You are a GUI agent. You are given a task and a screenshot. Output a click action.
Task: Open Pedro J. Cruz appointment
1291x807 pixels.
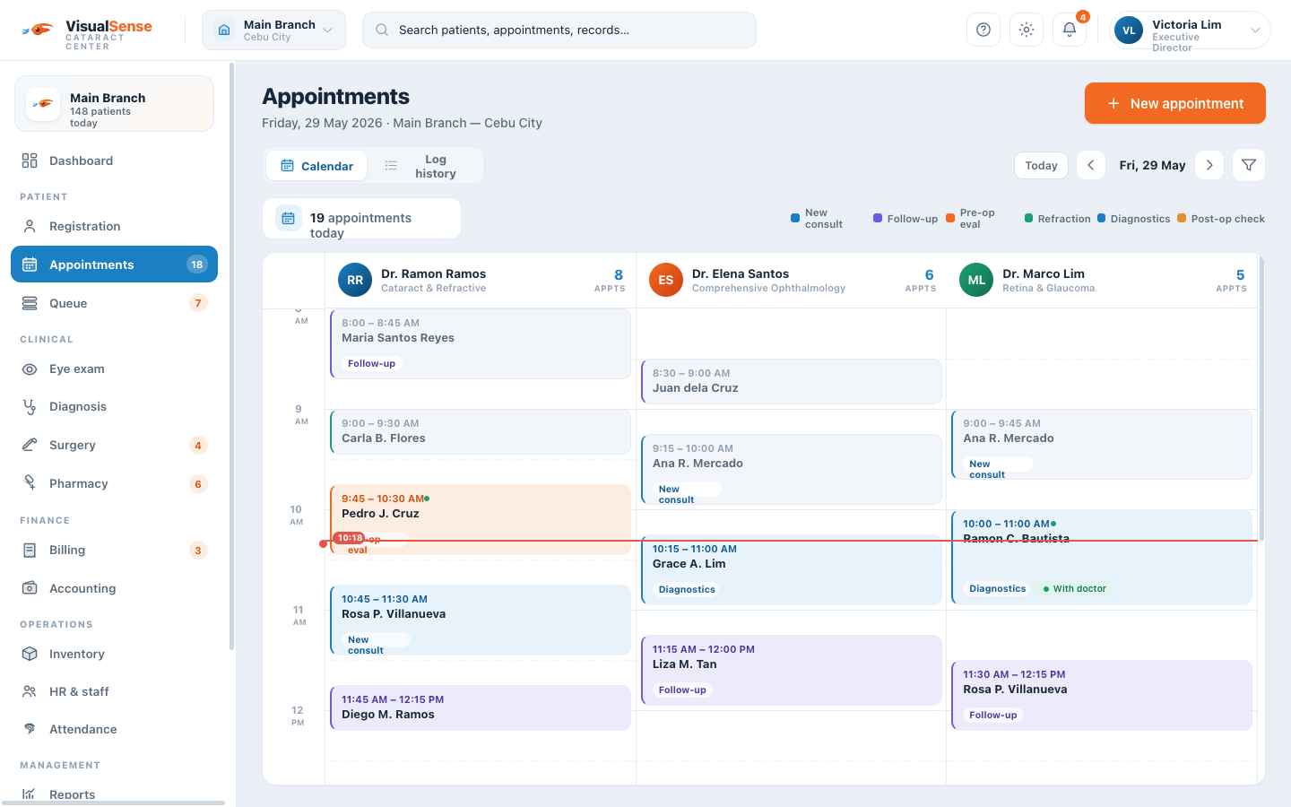point(481,519)
